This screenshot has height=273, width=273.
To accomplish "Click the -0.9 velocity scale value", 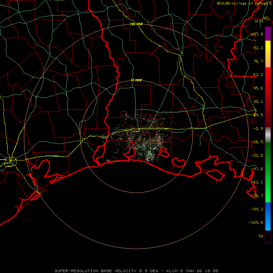I will tap(258, 129).
